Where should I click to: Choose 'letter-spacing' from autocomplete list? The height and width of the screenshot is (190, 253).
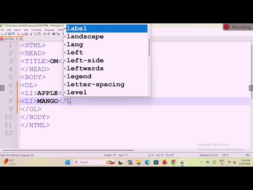click(x=106, y=84)
